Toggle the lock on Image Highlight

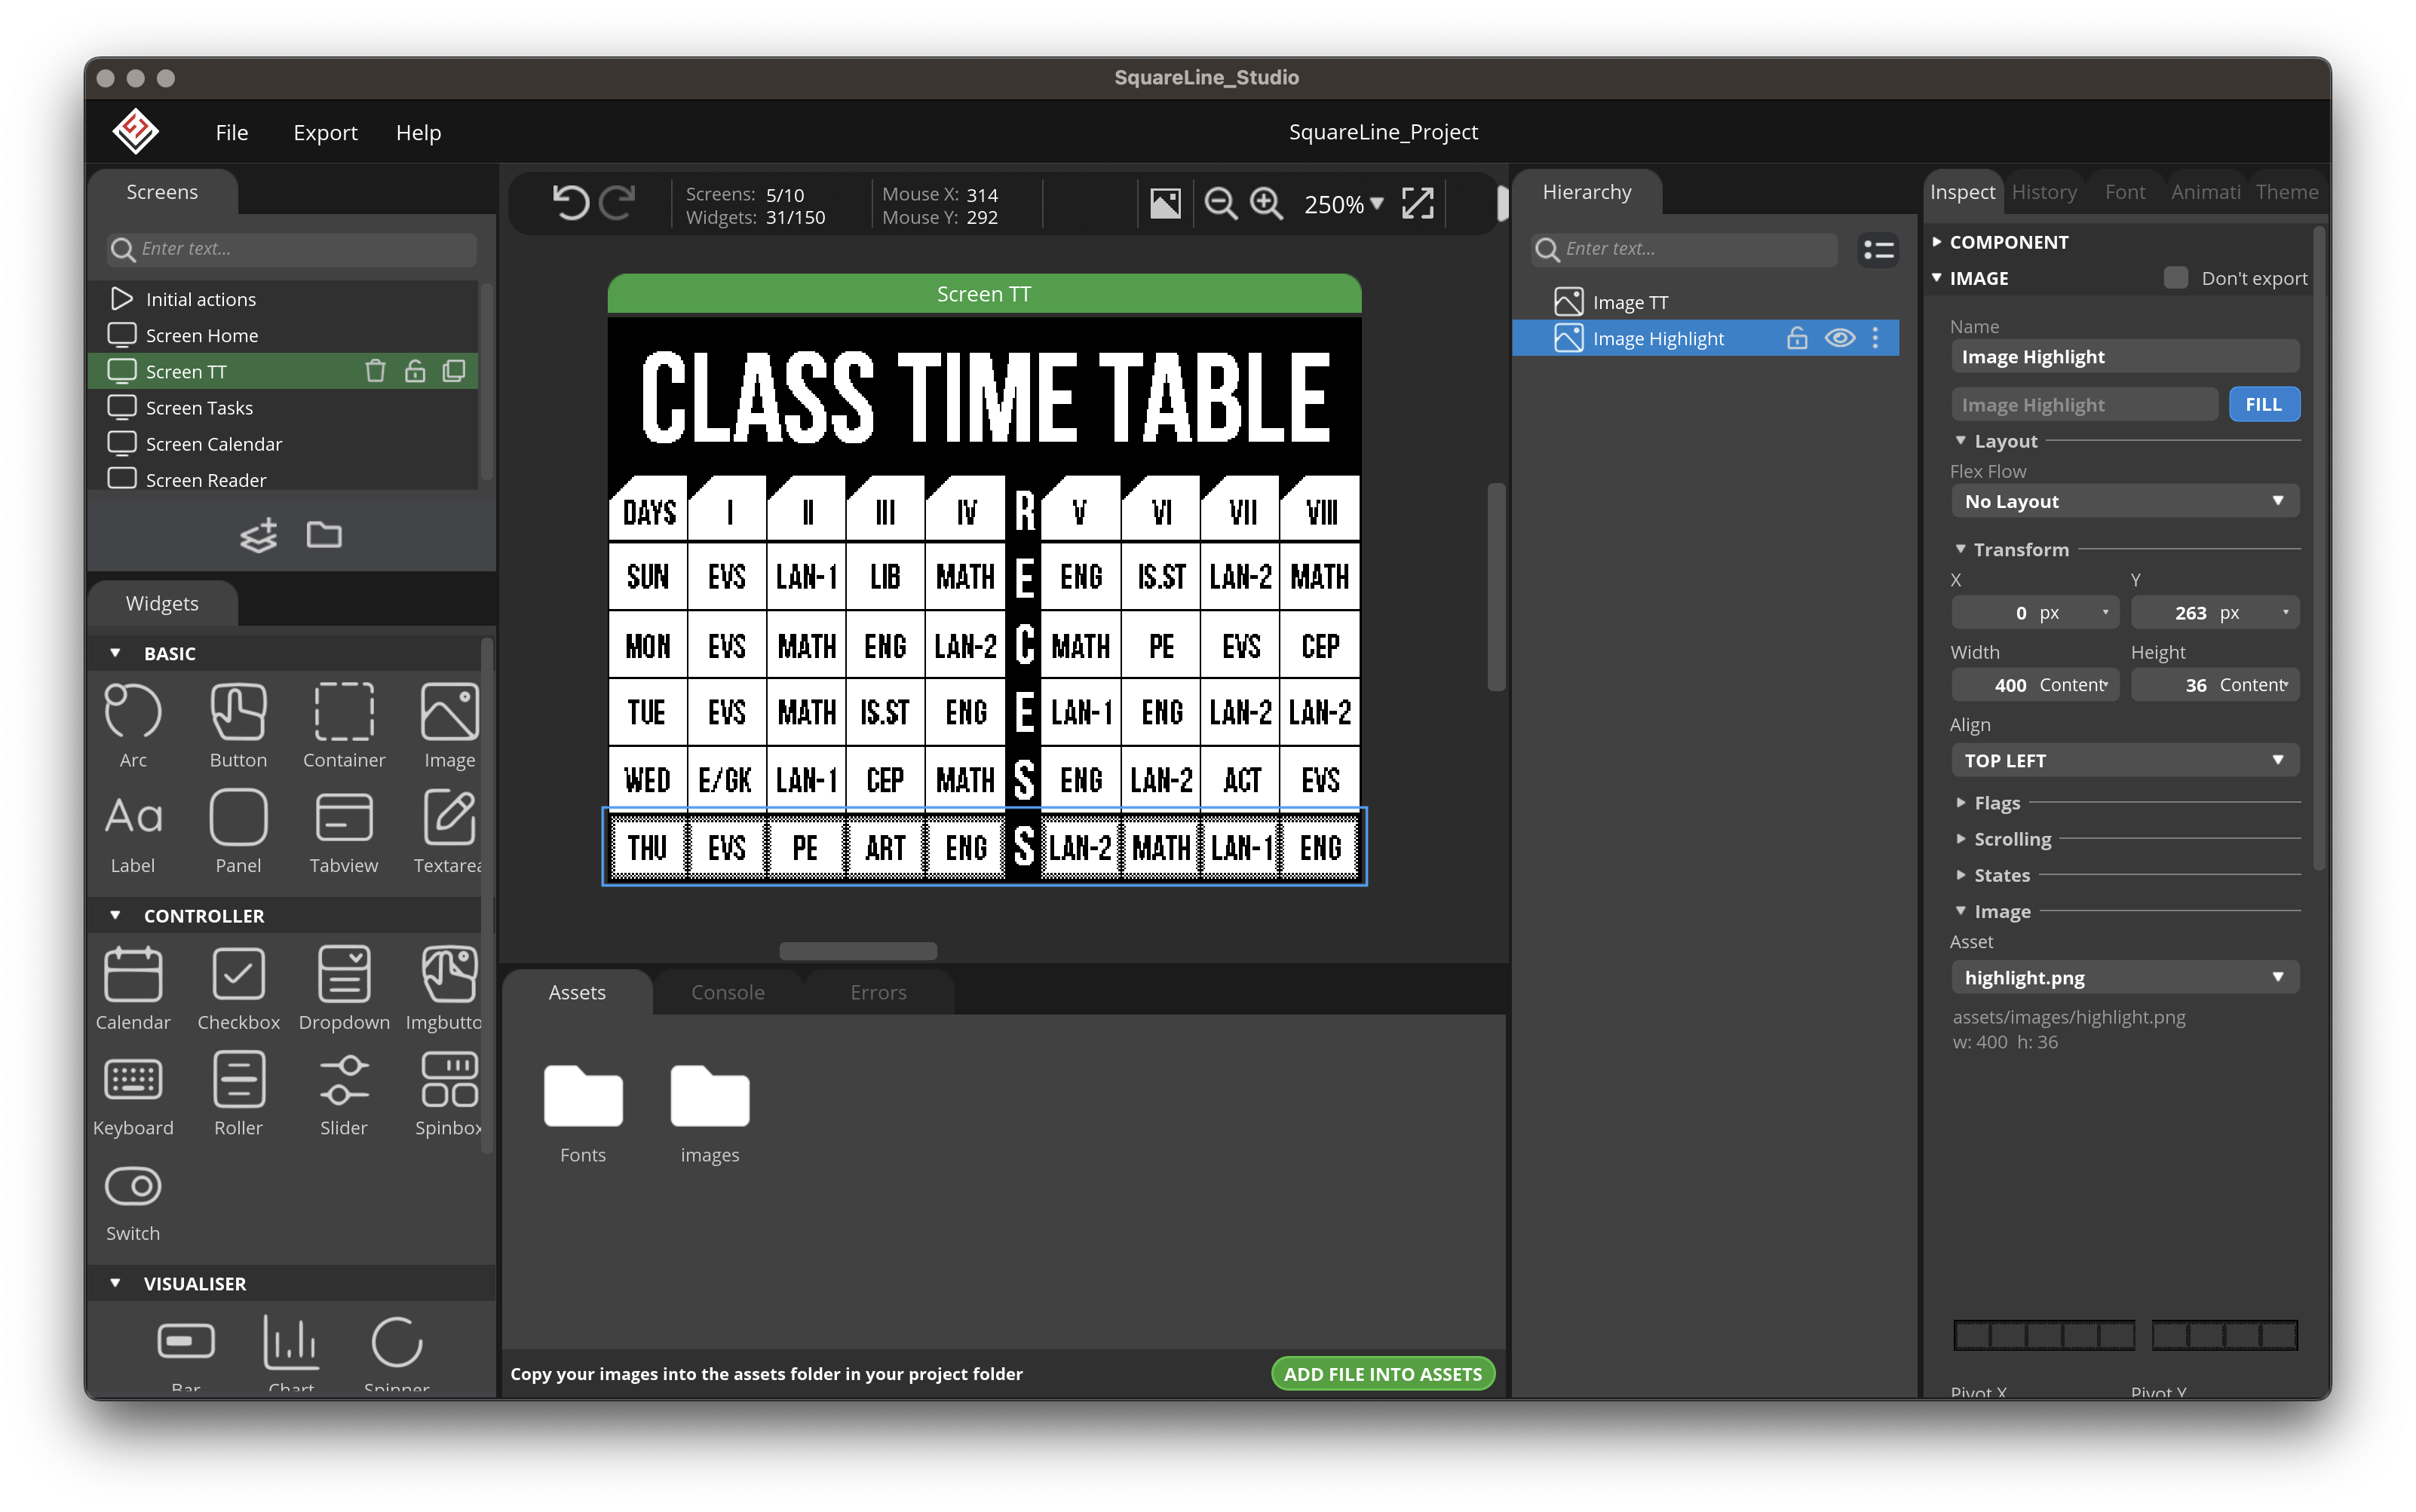pyautogui.click(x=1797, y=338)
